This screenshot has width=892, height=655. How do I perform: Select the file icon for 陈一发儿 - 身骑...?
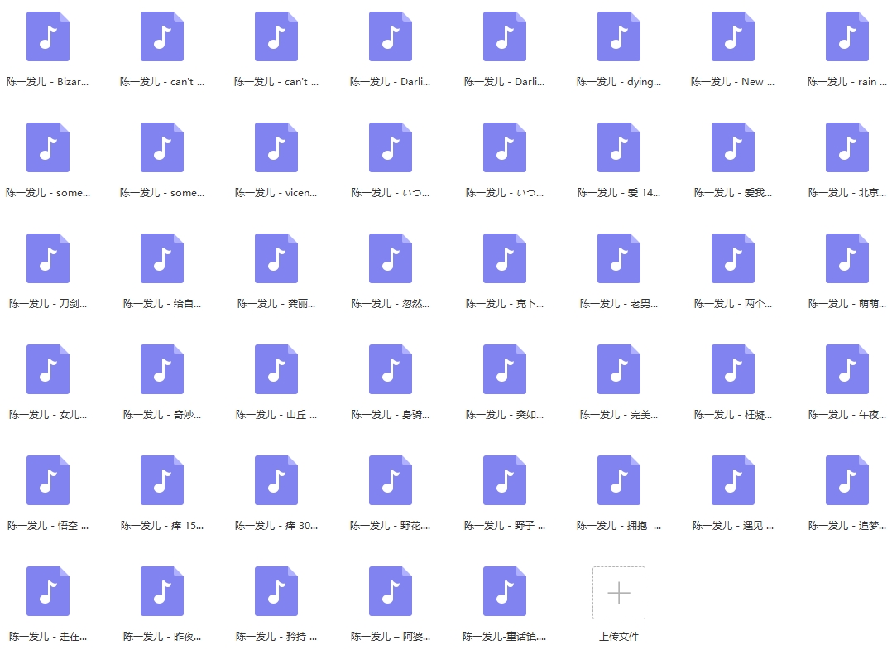[x=391, y=370]
